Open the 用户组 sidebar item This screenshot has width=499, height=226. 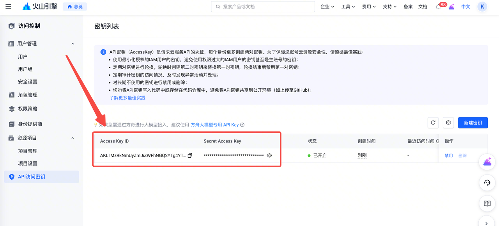point(25,69)
